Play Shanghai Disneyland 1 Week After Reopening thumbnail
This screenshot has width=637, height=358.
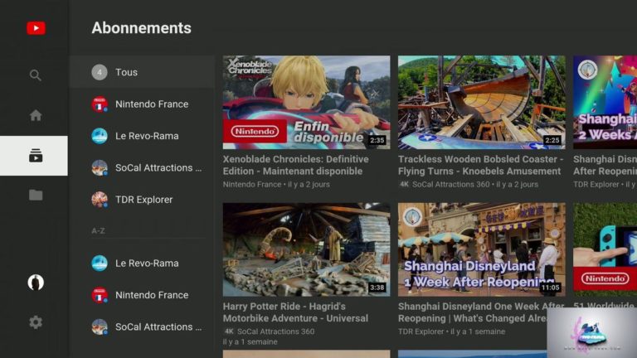(x=481, y=249)
